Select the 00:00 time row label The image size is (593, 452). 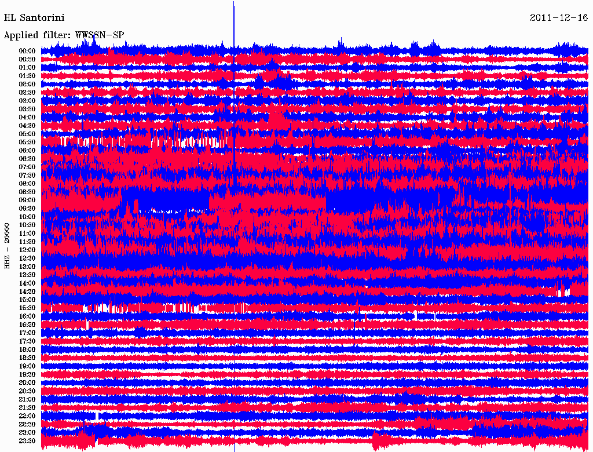(28, 51)
